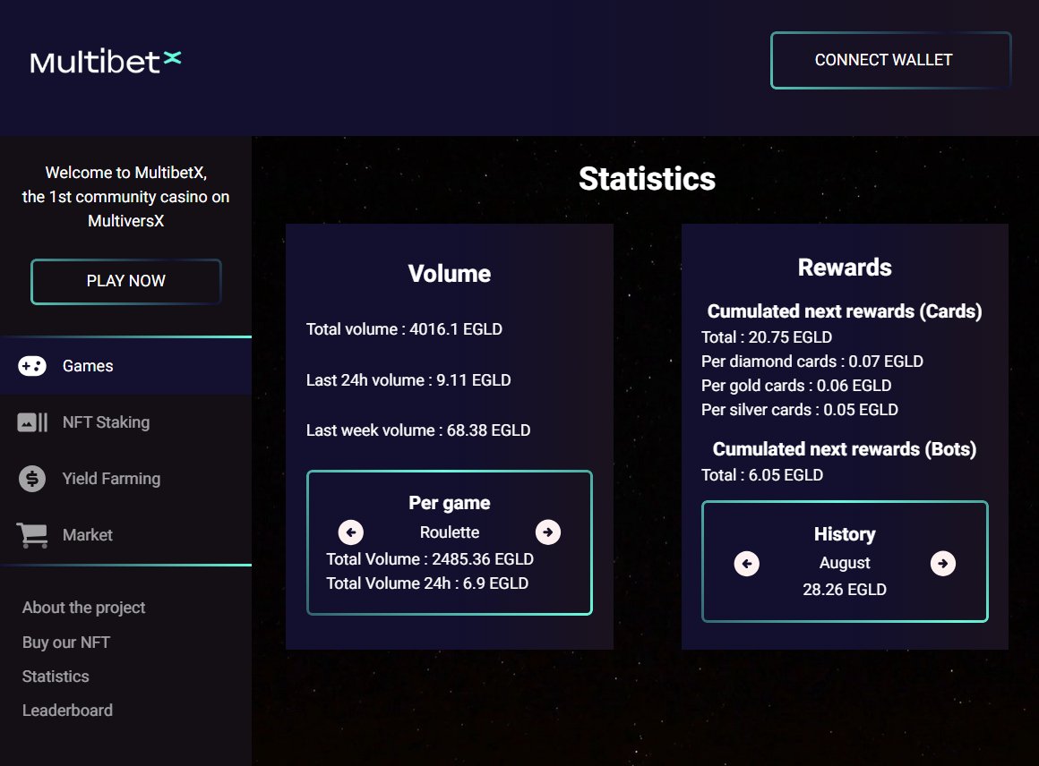Image resolution: width=1039 pixels, height=766 pixels.
Task: Navigate to the Yield Farming page
Action: point(109,478)
